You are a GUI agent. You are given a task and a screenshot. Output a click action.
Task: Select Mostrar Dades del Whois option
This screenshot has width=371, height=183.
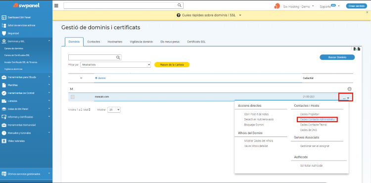click(258, 140)
